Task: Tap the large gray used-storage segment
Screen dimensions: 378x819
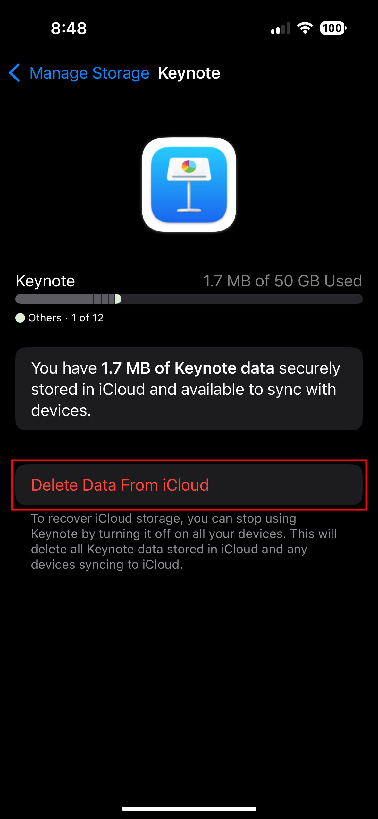Action: 55,299
